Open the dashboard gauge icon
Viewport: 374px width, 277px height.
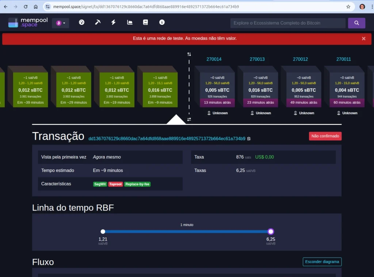point(81,22)
